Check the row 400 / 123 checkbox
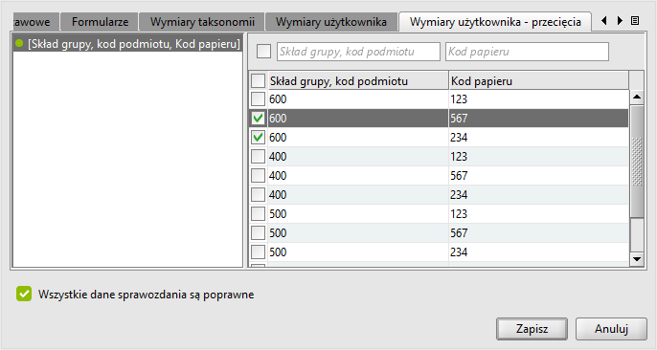Viewport: 657px width, 350px height. coord(258,157)
